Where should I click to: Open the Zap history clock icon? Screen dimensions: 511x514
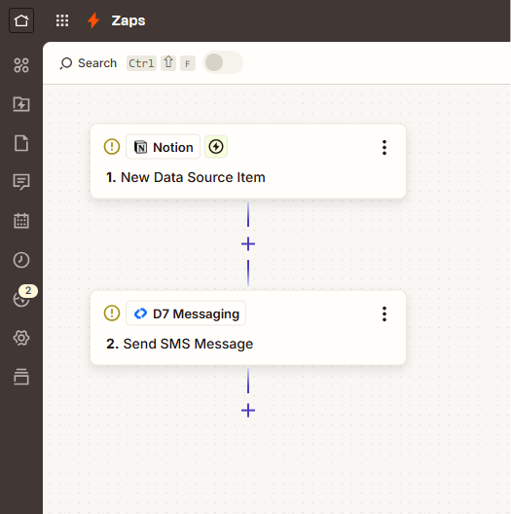pos(21,260)
